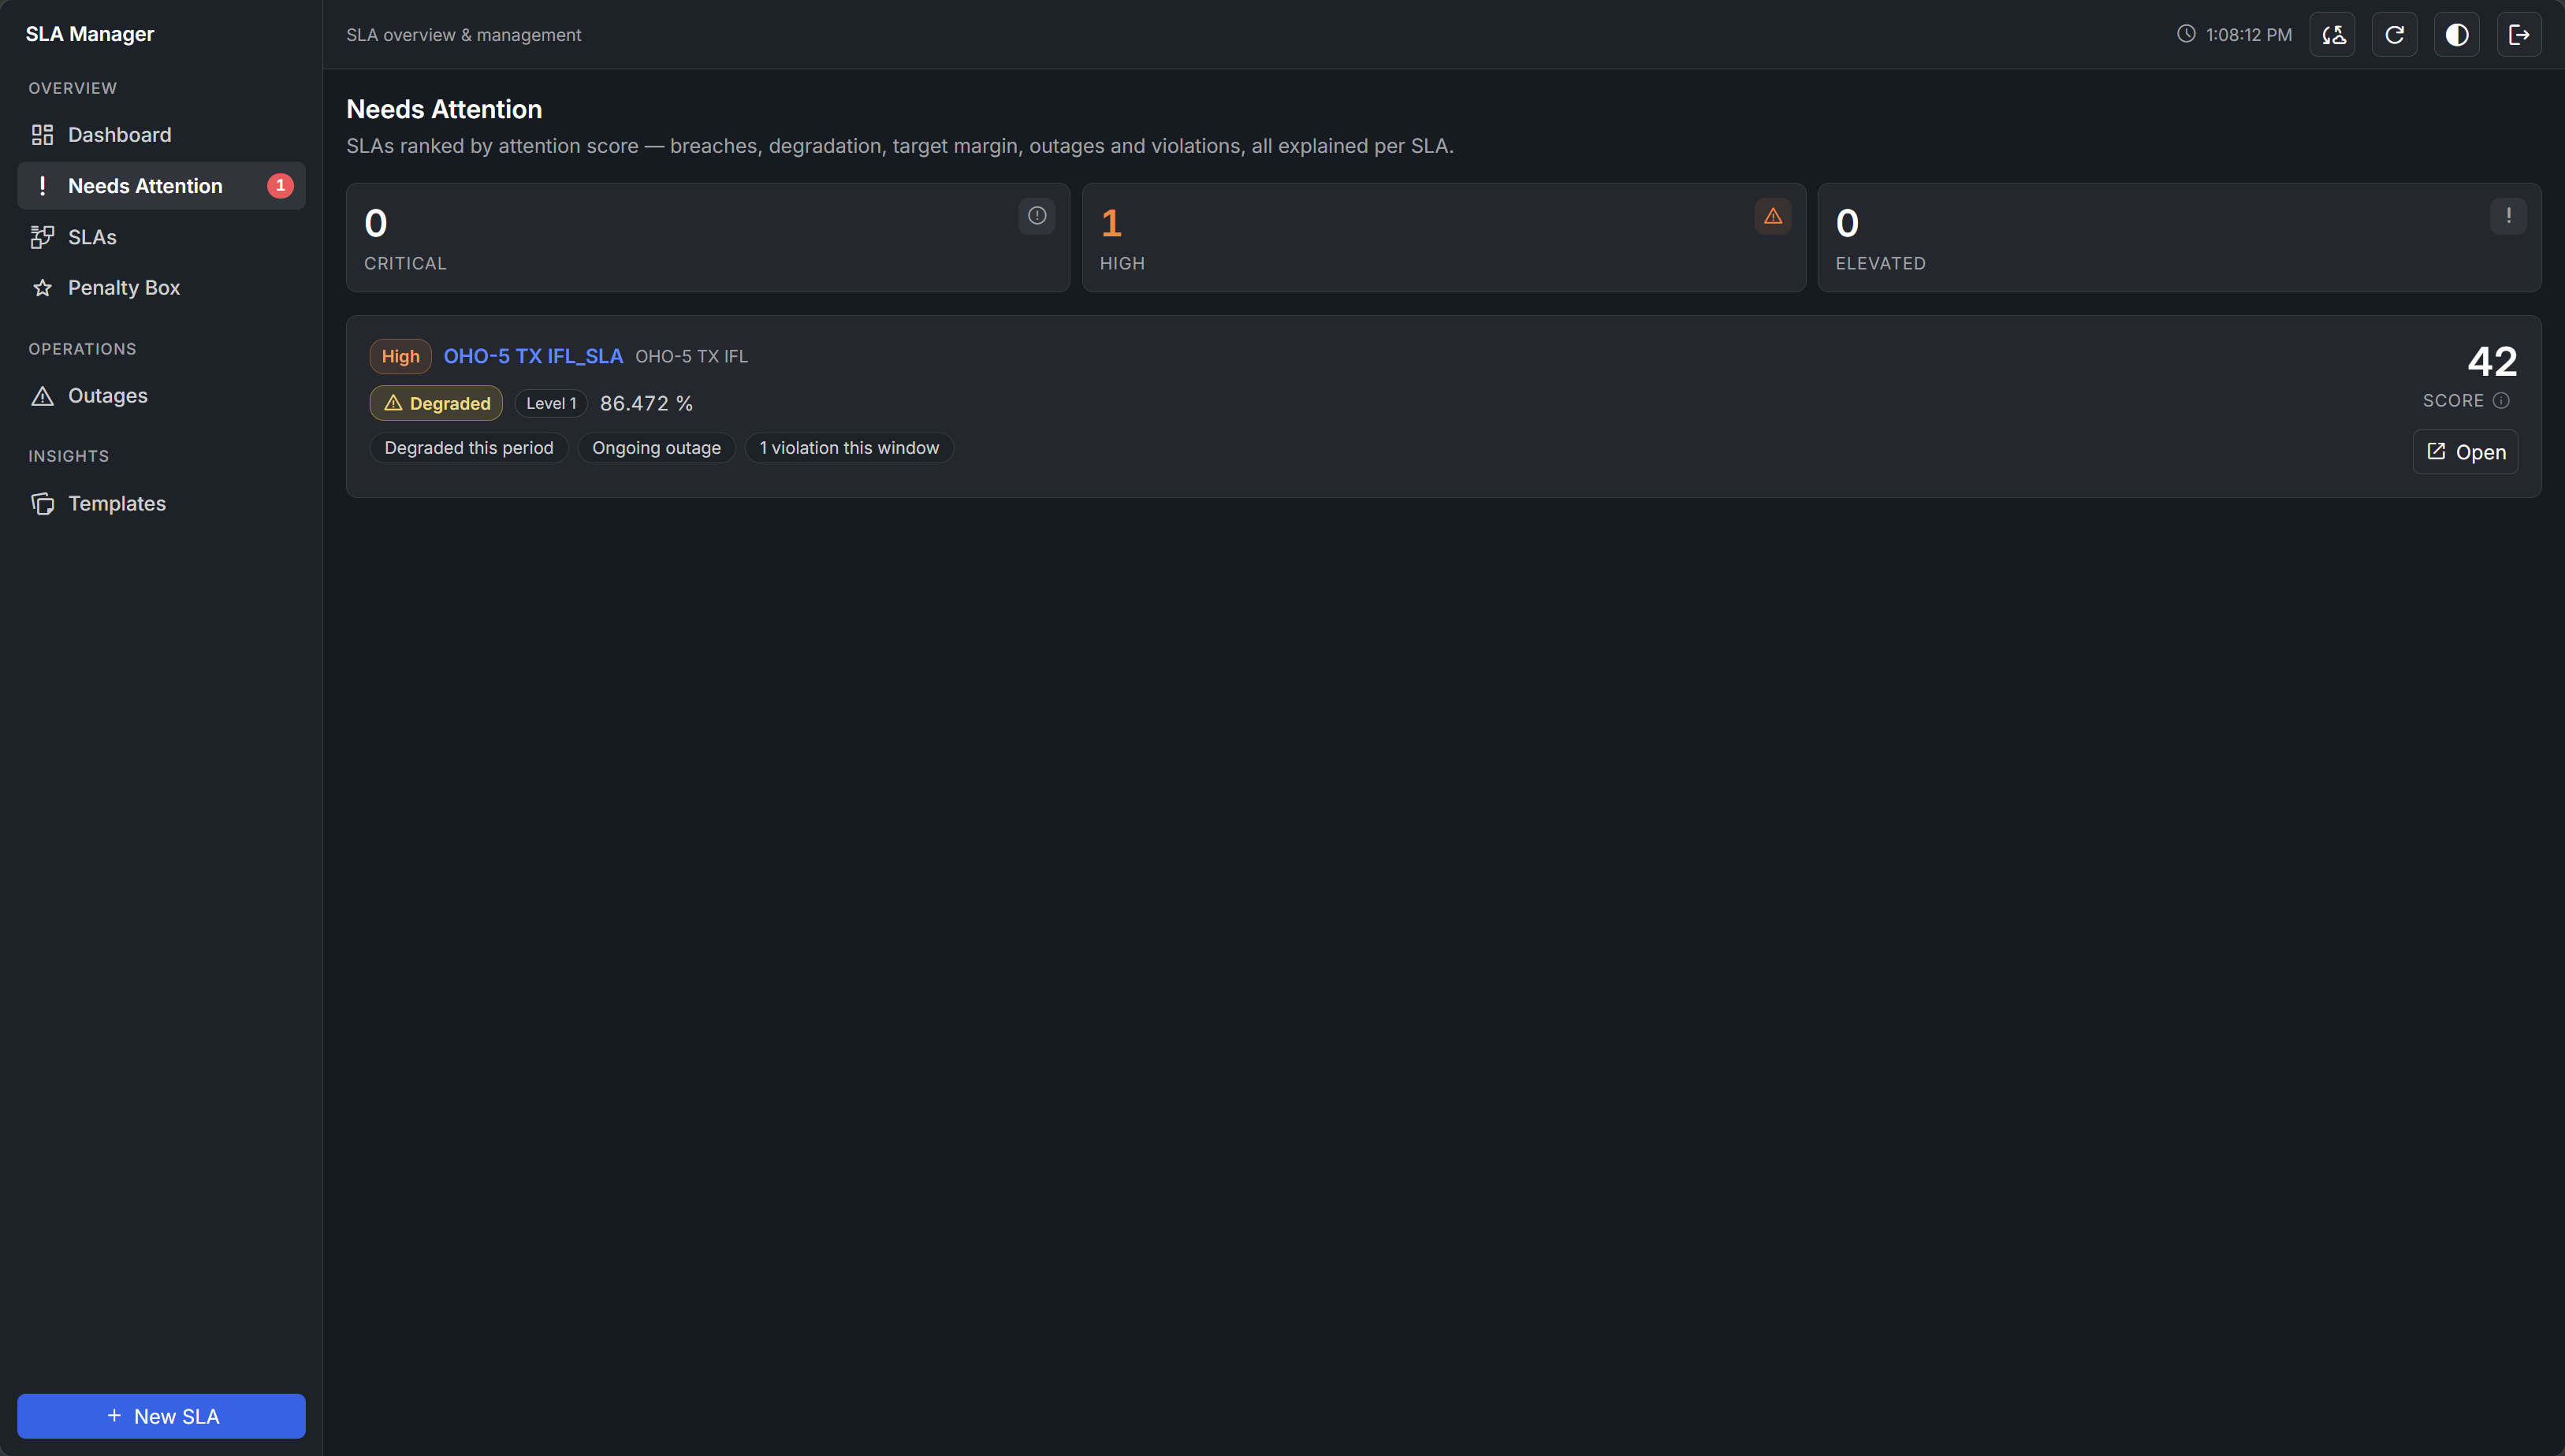Open Templates under Insights
Image resolution: width=2565 pixels, height=1456 pixels.
pyautogui.click(x=161, y=504)
